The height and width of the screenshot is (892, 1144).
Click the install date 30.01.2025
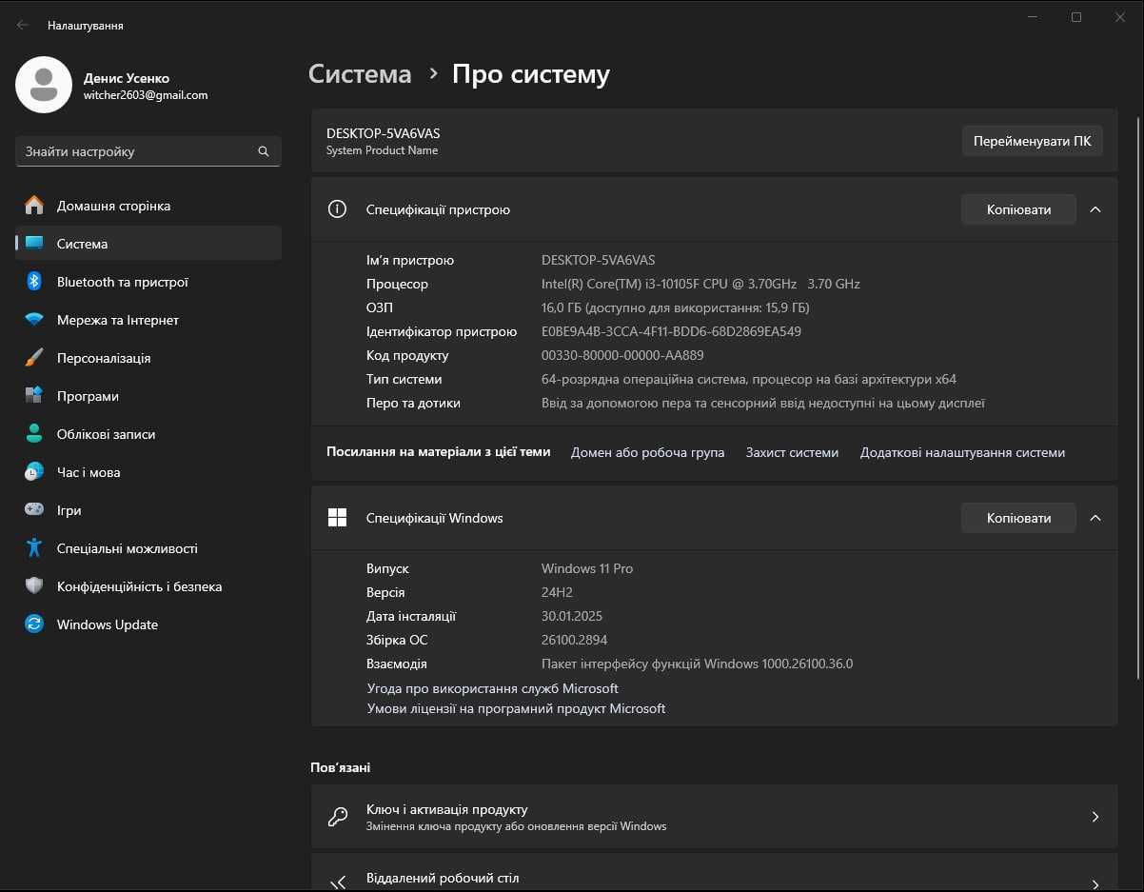point(572,616)
